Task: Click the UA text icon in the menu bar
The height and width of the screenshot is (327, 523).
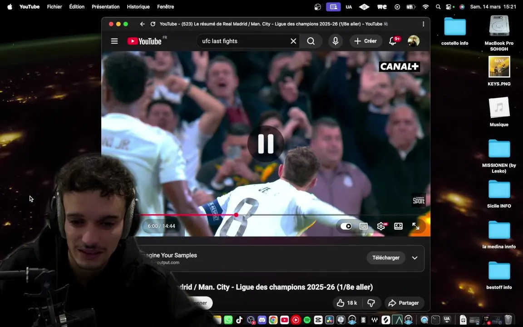Action: pos(349,7)
